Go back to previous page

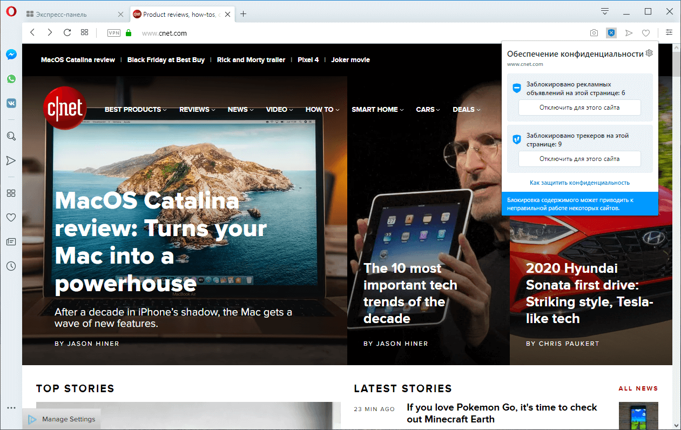[x=32, y=32]
